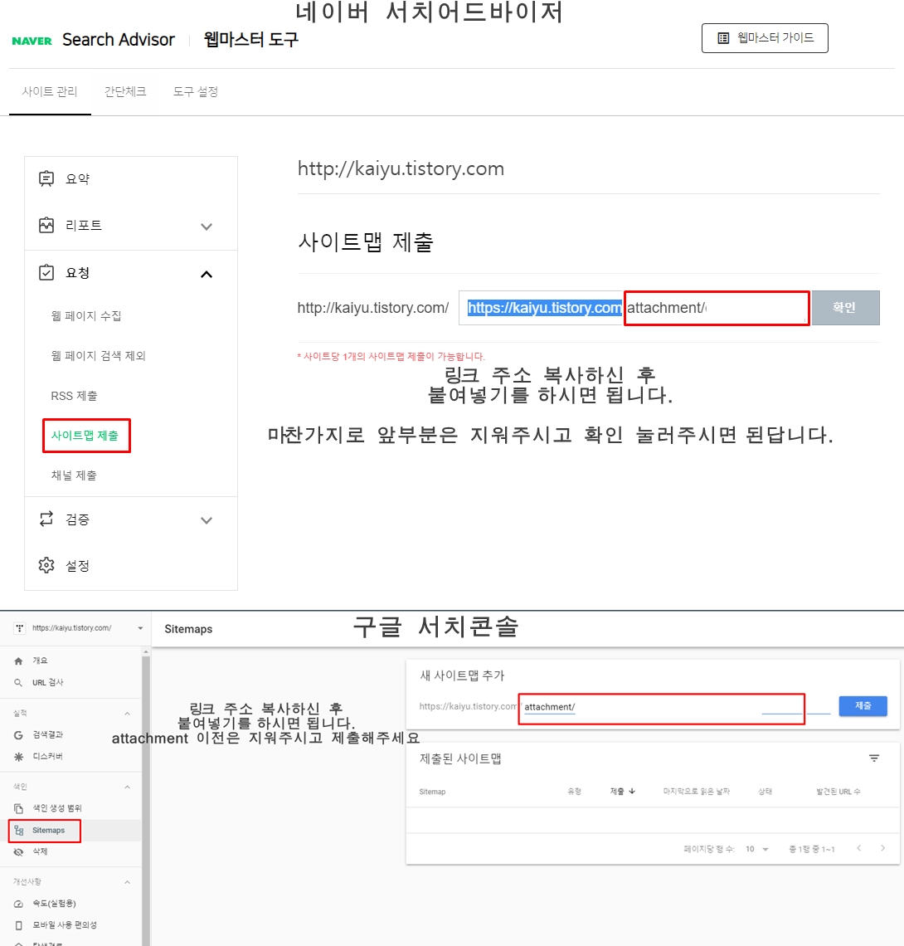Sort by the 제출 column header
Viewport: 904px width, 946px height.
coord(622,792)
